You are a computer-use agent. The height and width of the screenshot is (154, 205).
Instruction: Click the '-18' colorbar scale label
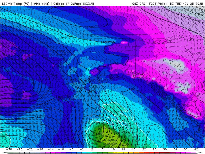(40, 149)
